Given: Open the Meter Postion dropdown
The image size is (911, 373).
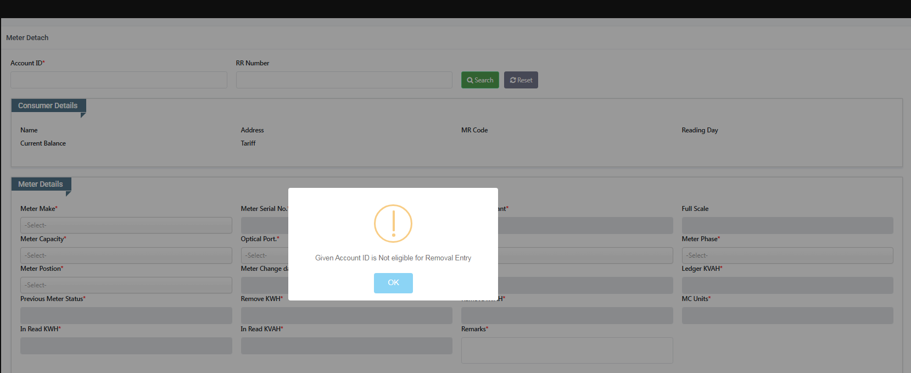Looking at the screenshot, I should pyautogui.click(x=126, y=285).
